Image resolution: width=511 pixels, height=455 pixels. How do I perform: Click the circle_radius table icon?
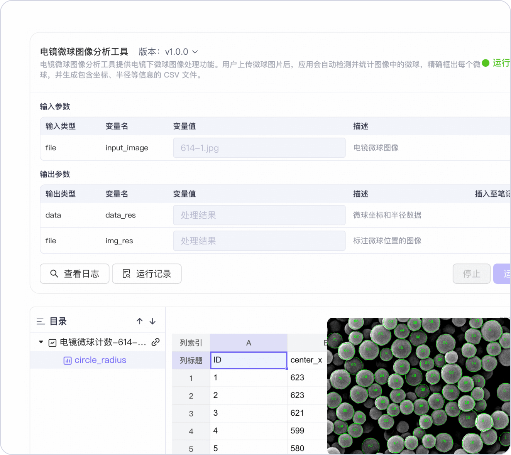(x=68, y=361)
